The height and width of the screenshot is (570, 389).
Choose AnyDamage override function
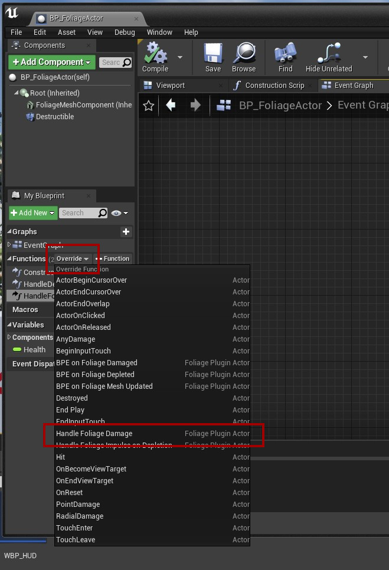pos(152,339)
